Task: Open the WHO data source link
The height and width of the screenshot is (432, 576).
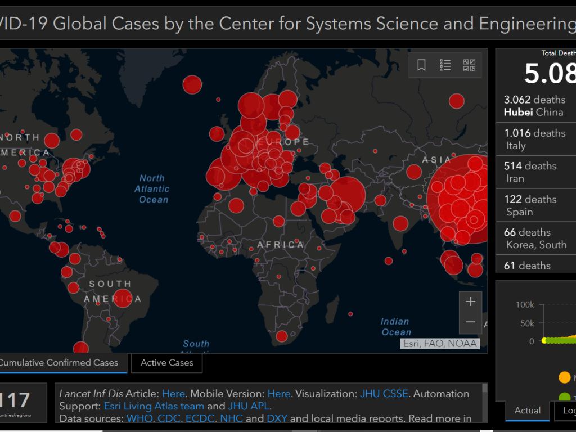Action: pyautogui.click(x=138, y=418)
